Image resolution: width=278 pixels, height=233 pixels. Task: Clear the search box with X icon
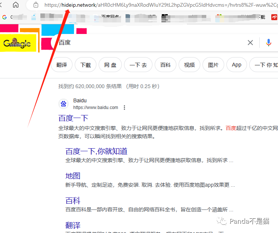click(x=250, y=43)
